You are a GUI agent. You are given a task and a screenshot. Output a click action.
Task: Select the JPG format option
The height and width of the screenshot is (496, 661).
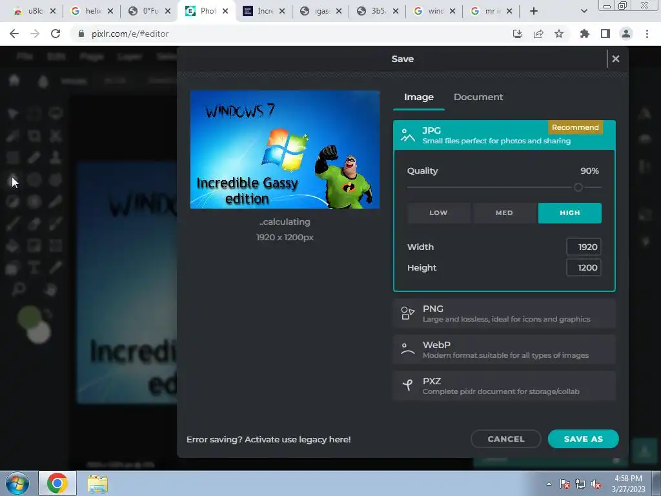click(x=504, y=135)
